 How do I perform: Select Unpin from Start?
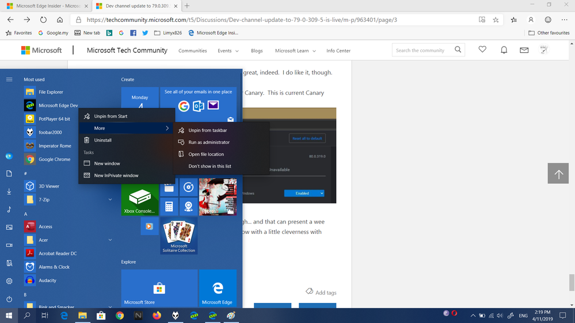point(127,116)
